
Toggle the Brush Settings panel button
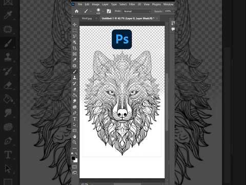(109, 11)
